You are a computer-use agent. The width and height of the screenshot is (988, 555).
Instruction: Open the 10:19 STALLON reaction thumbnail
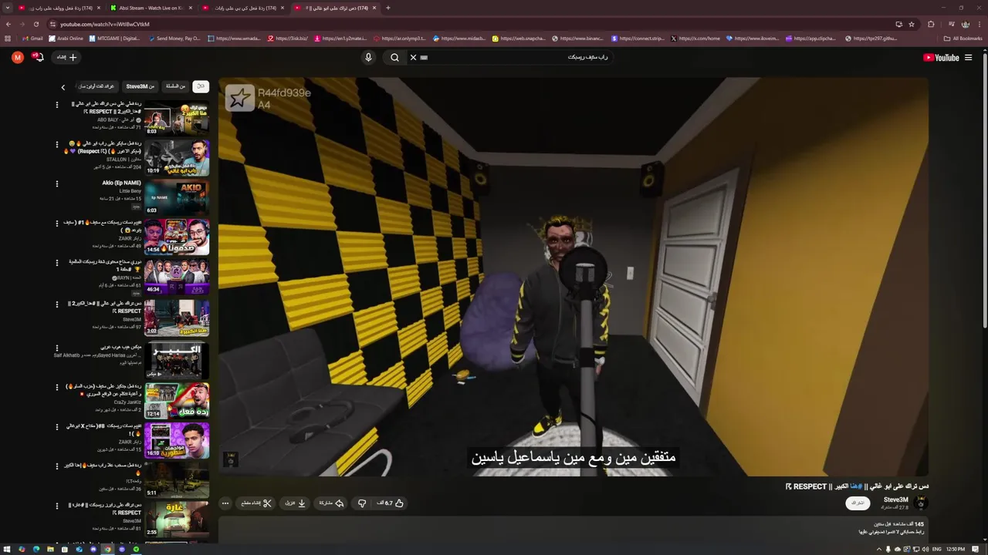click(x=177, y=156)
